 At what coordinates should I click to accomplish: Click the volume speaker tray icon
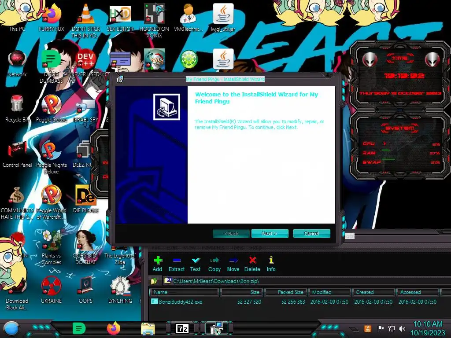[402, 328]
